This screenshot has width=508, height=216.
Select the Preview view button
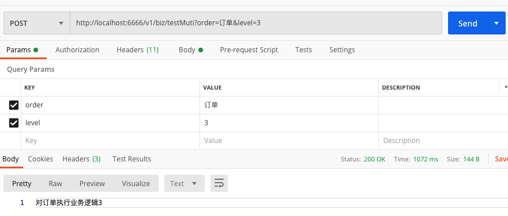(x=92, y=183)
